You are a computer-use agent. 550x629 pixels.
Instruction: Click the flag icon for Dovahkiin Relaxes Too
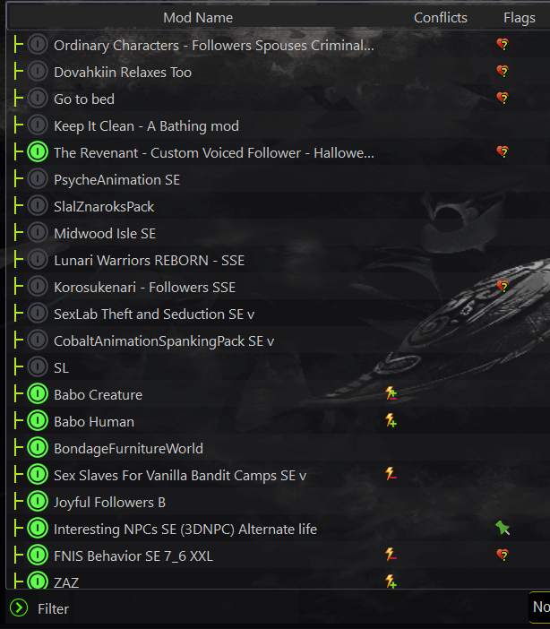(x=503, y=72)
